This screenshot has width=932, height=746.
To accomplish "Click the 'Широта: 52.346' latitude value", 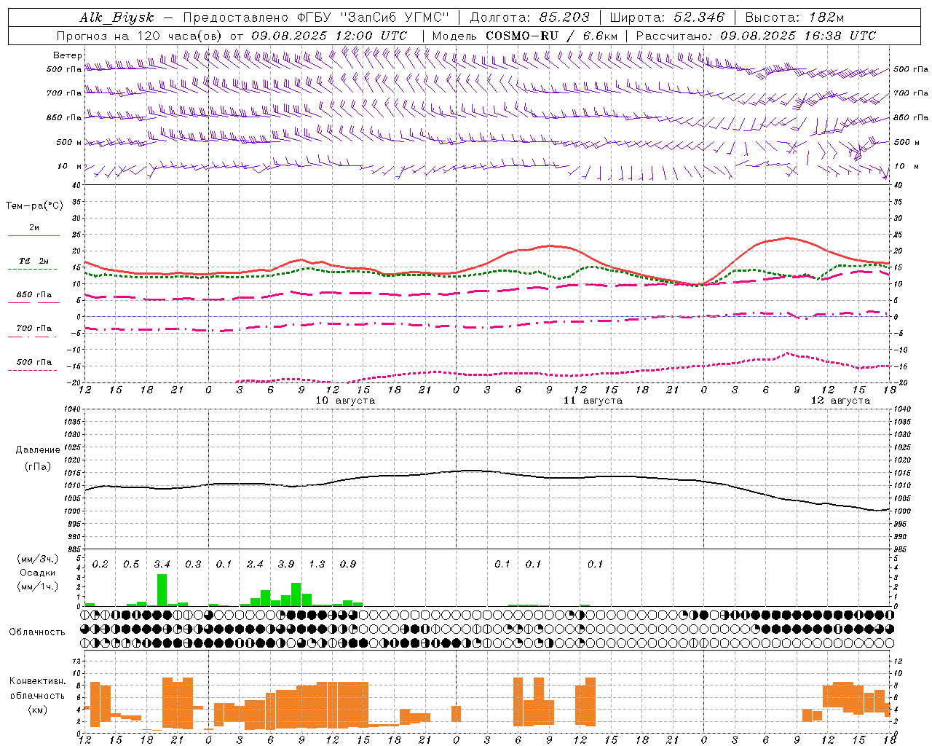I will pos(667,17).
